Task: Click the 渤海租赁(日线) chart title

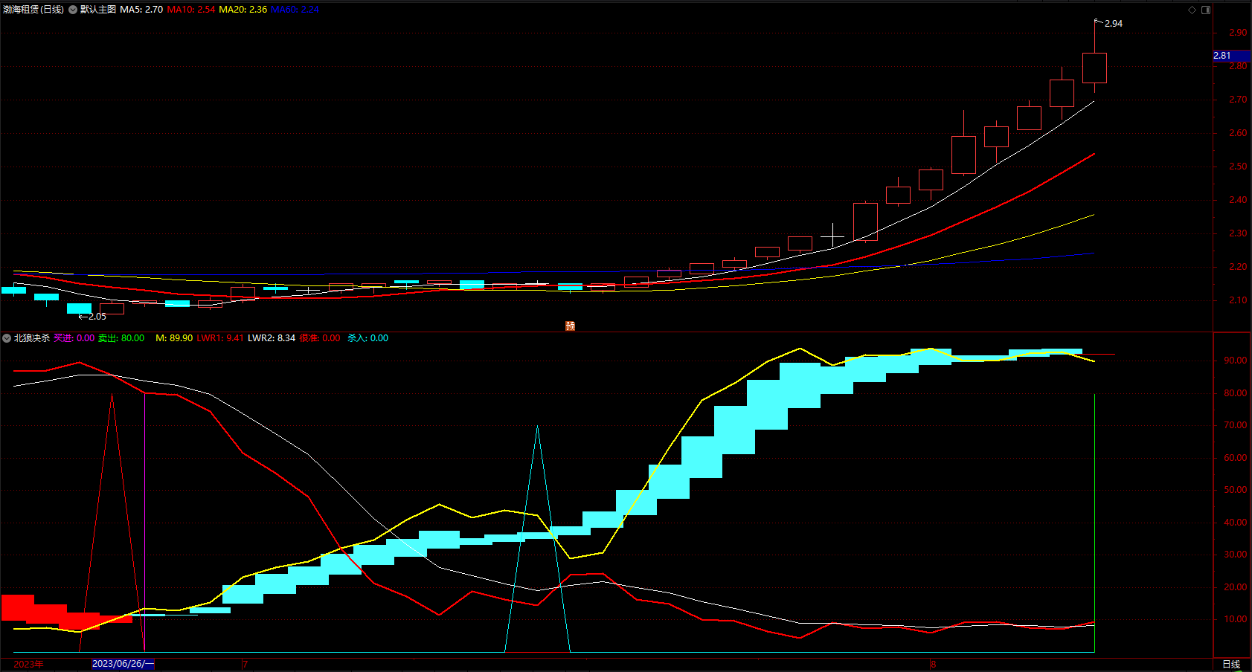Action: click(33, 10)
